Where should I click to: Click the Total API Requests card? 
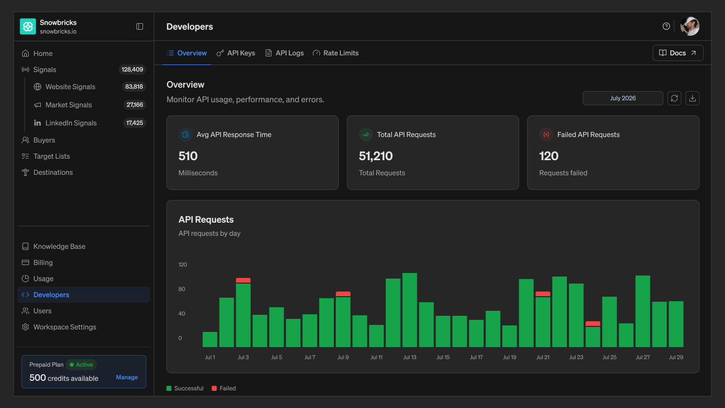pyautogui.click(x=433, y=153)
